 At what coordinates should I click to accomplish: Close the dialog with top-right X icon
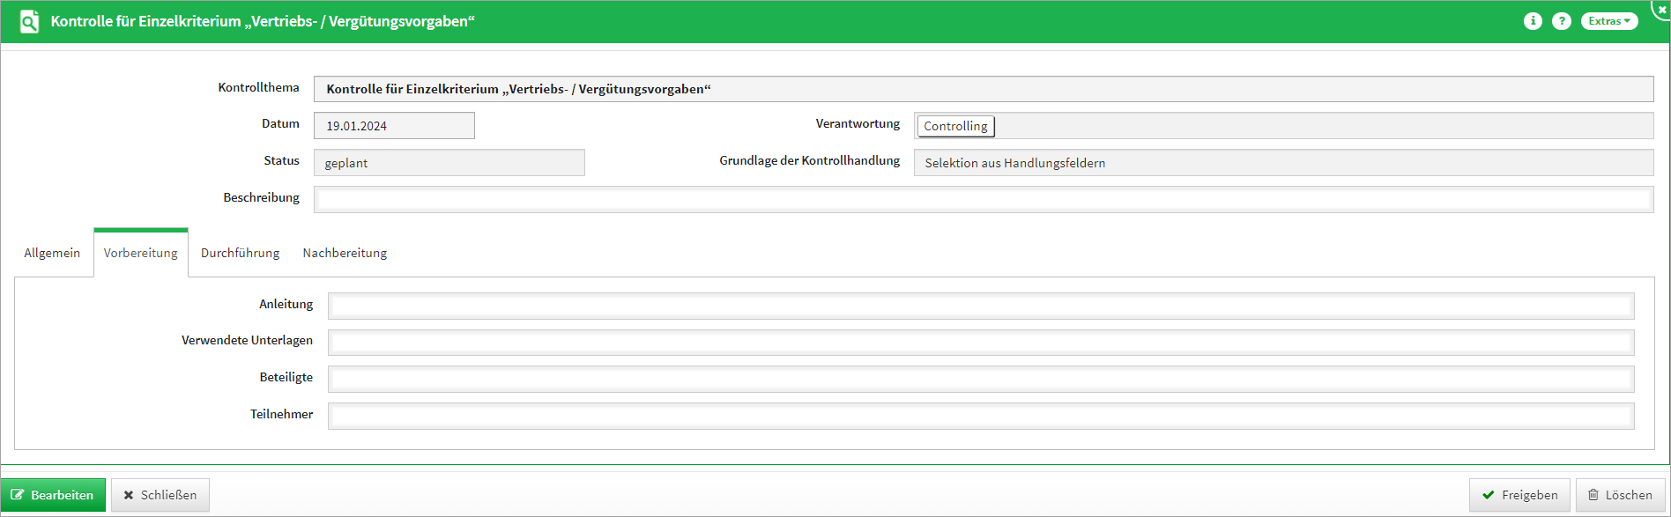point(1662,9)
